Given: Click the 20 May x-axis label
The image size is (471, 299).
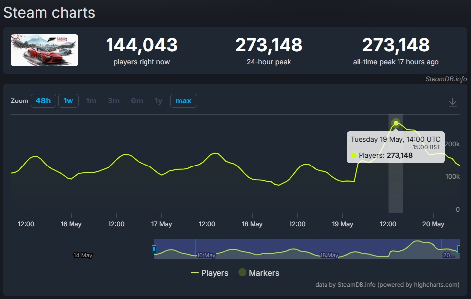Looking at the screenshot, I should pos(433,224).
